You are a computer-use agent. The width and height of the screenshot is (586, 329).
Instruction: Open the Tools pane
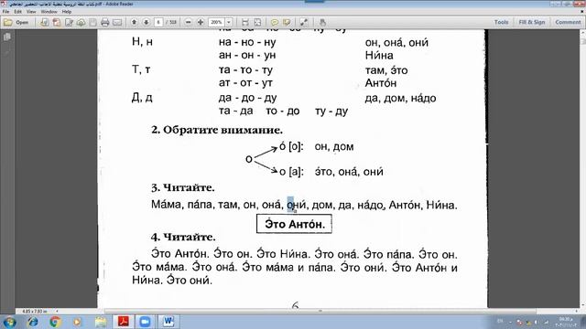point(501,22)
